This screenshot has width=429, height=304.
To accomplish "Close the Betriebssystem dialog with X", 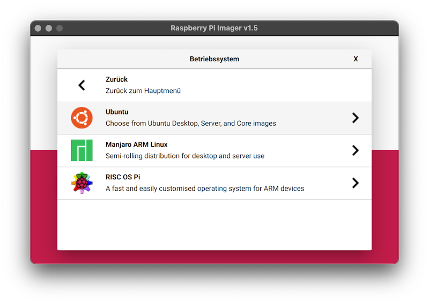I will [x=356, y=59].
